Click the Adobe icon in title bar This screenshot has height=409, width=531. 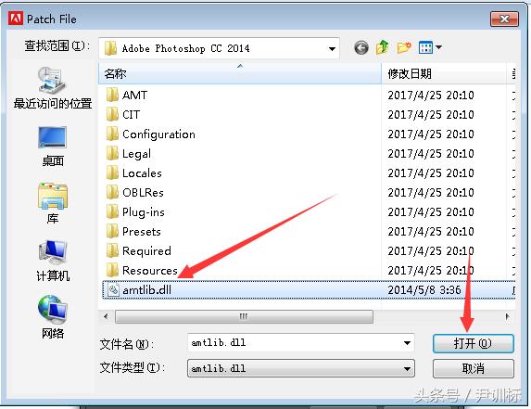(x=16, y=19)
